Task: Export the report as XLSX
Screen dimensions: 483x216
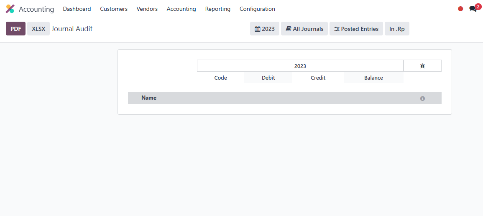Action: (x=38, y=29)
